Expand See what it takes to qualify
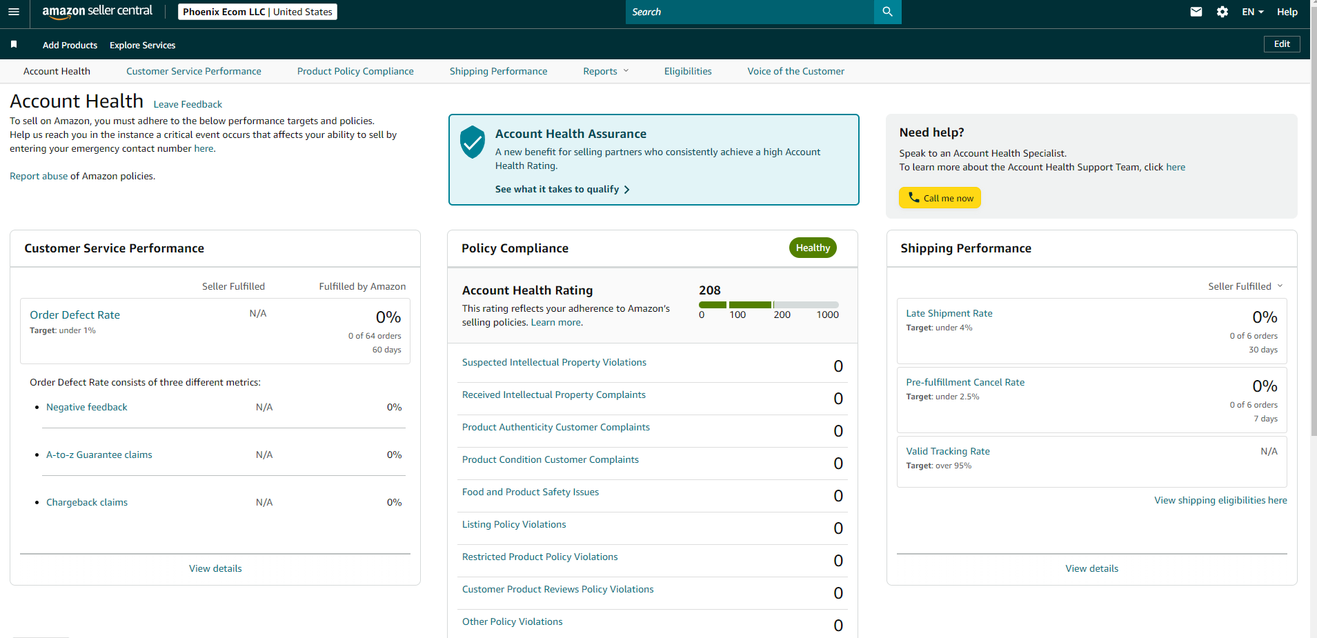Viewport: 1317px width, 638px height. tap(562, 189)
